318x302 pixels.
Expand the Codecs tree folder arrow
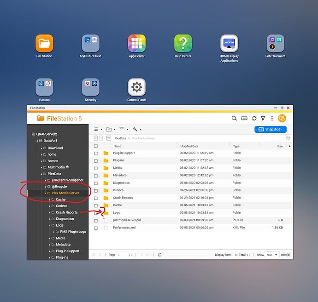point(50,206)
